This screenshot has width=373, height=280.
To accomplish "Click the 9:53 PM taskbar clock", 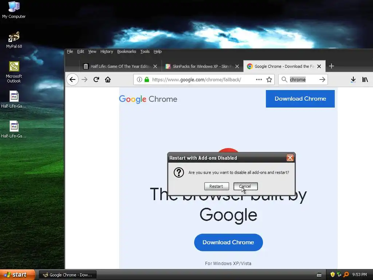I will (x=359, y=275).
